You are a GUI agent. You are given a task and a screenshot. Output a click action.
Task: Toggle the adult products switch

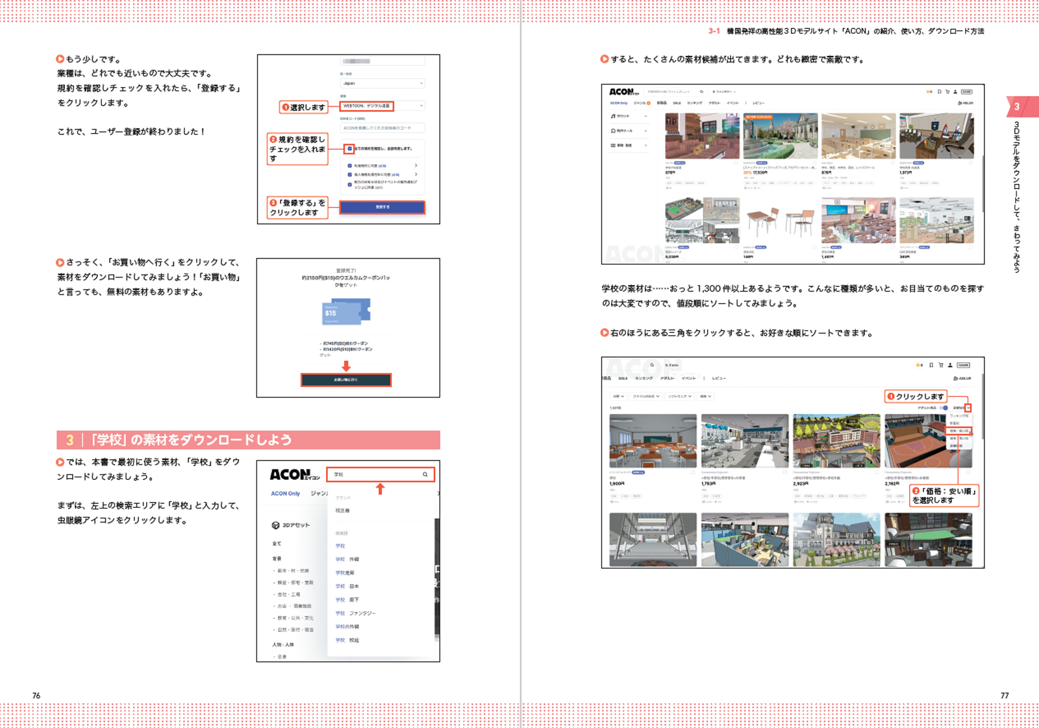pyautogui.click(x=944, y=408)
